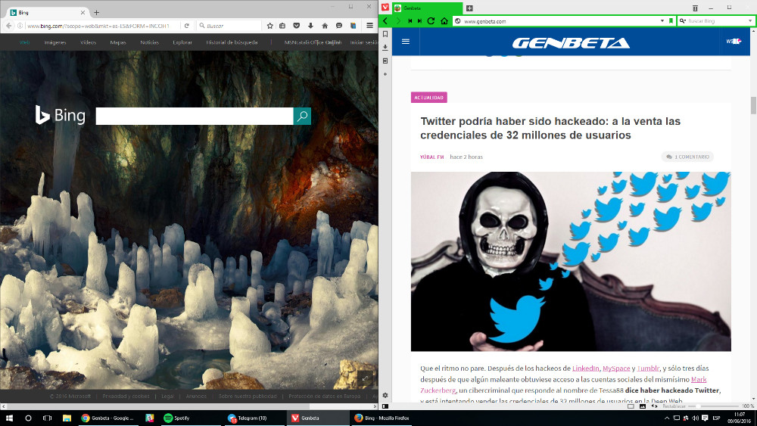Click the Bing magnifier search button
Viewport: 757px width, 426px height.
point(302,116)
